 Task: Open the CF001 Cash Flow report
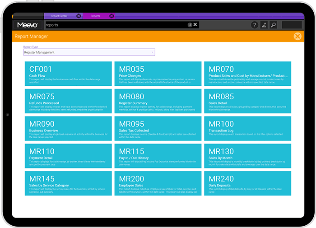(68, 74)
